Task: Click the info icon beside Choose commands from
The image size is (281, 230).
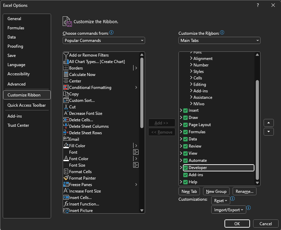Action: [111, 33]
